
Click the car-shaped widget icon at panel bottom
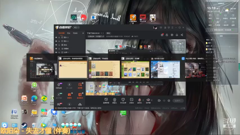coord(80,104)
